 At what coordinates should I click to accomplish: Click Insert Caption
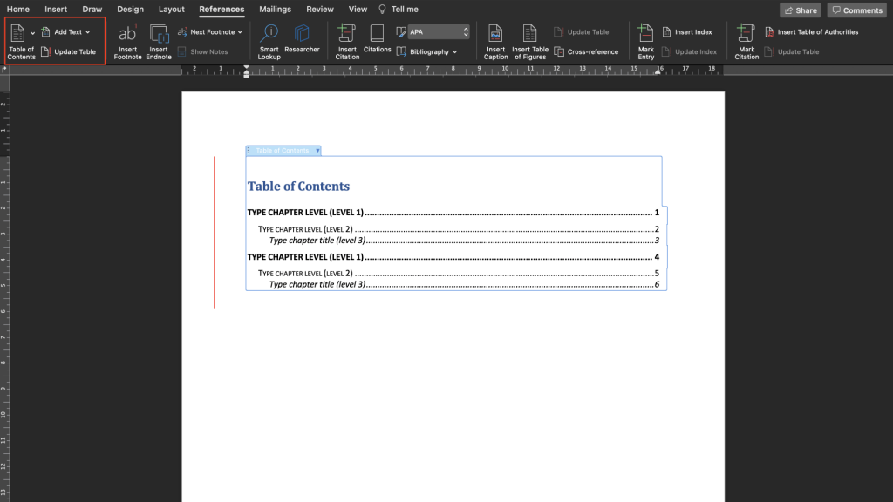tap(495, 42)
